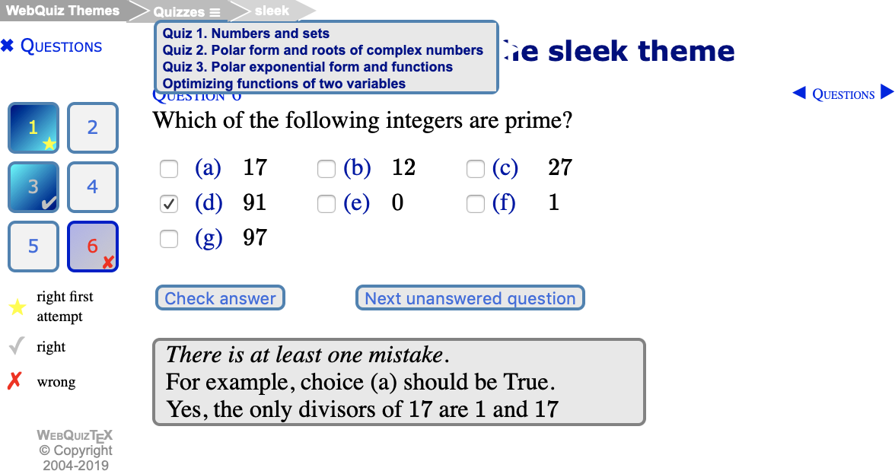Open WebQuiz Themes breadcrumb
Image resolution: width=895 pixels, height=471 pixels.
(x=62, y=11)
